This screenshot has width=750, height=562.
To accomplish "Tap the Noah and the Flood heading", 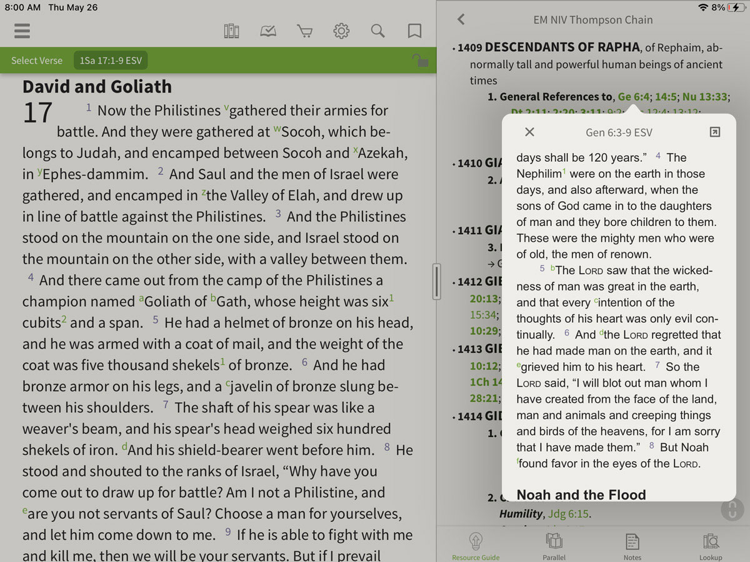I will click(581, 495).
